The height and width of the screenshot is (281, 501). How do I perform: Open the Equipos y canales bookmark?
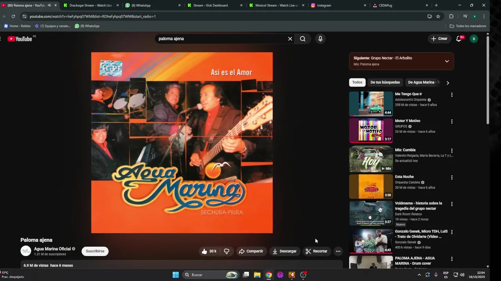(x=52, y=26)
